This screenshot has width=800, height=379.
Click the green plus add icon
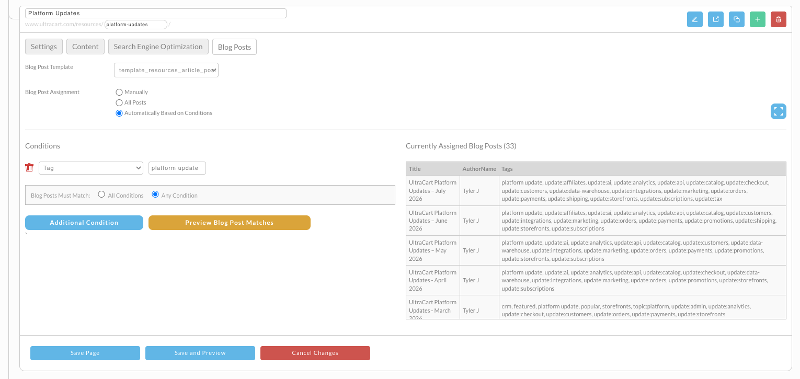click(x=758, y=19)
